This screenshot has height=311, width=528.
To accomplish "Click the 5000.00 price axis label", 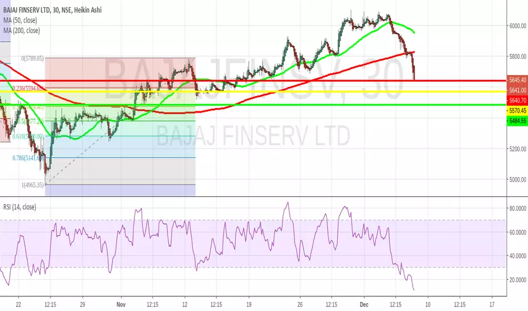I will [x=518, y=180].
